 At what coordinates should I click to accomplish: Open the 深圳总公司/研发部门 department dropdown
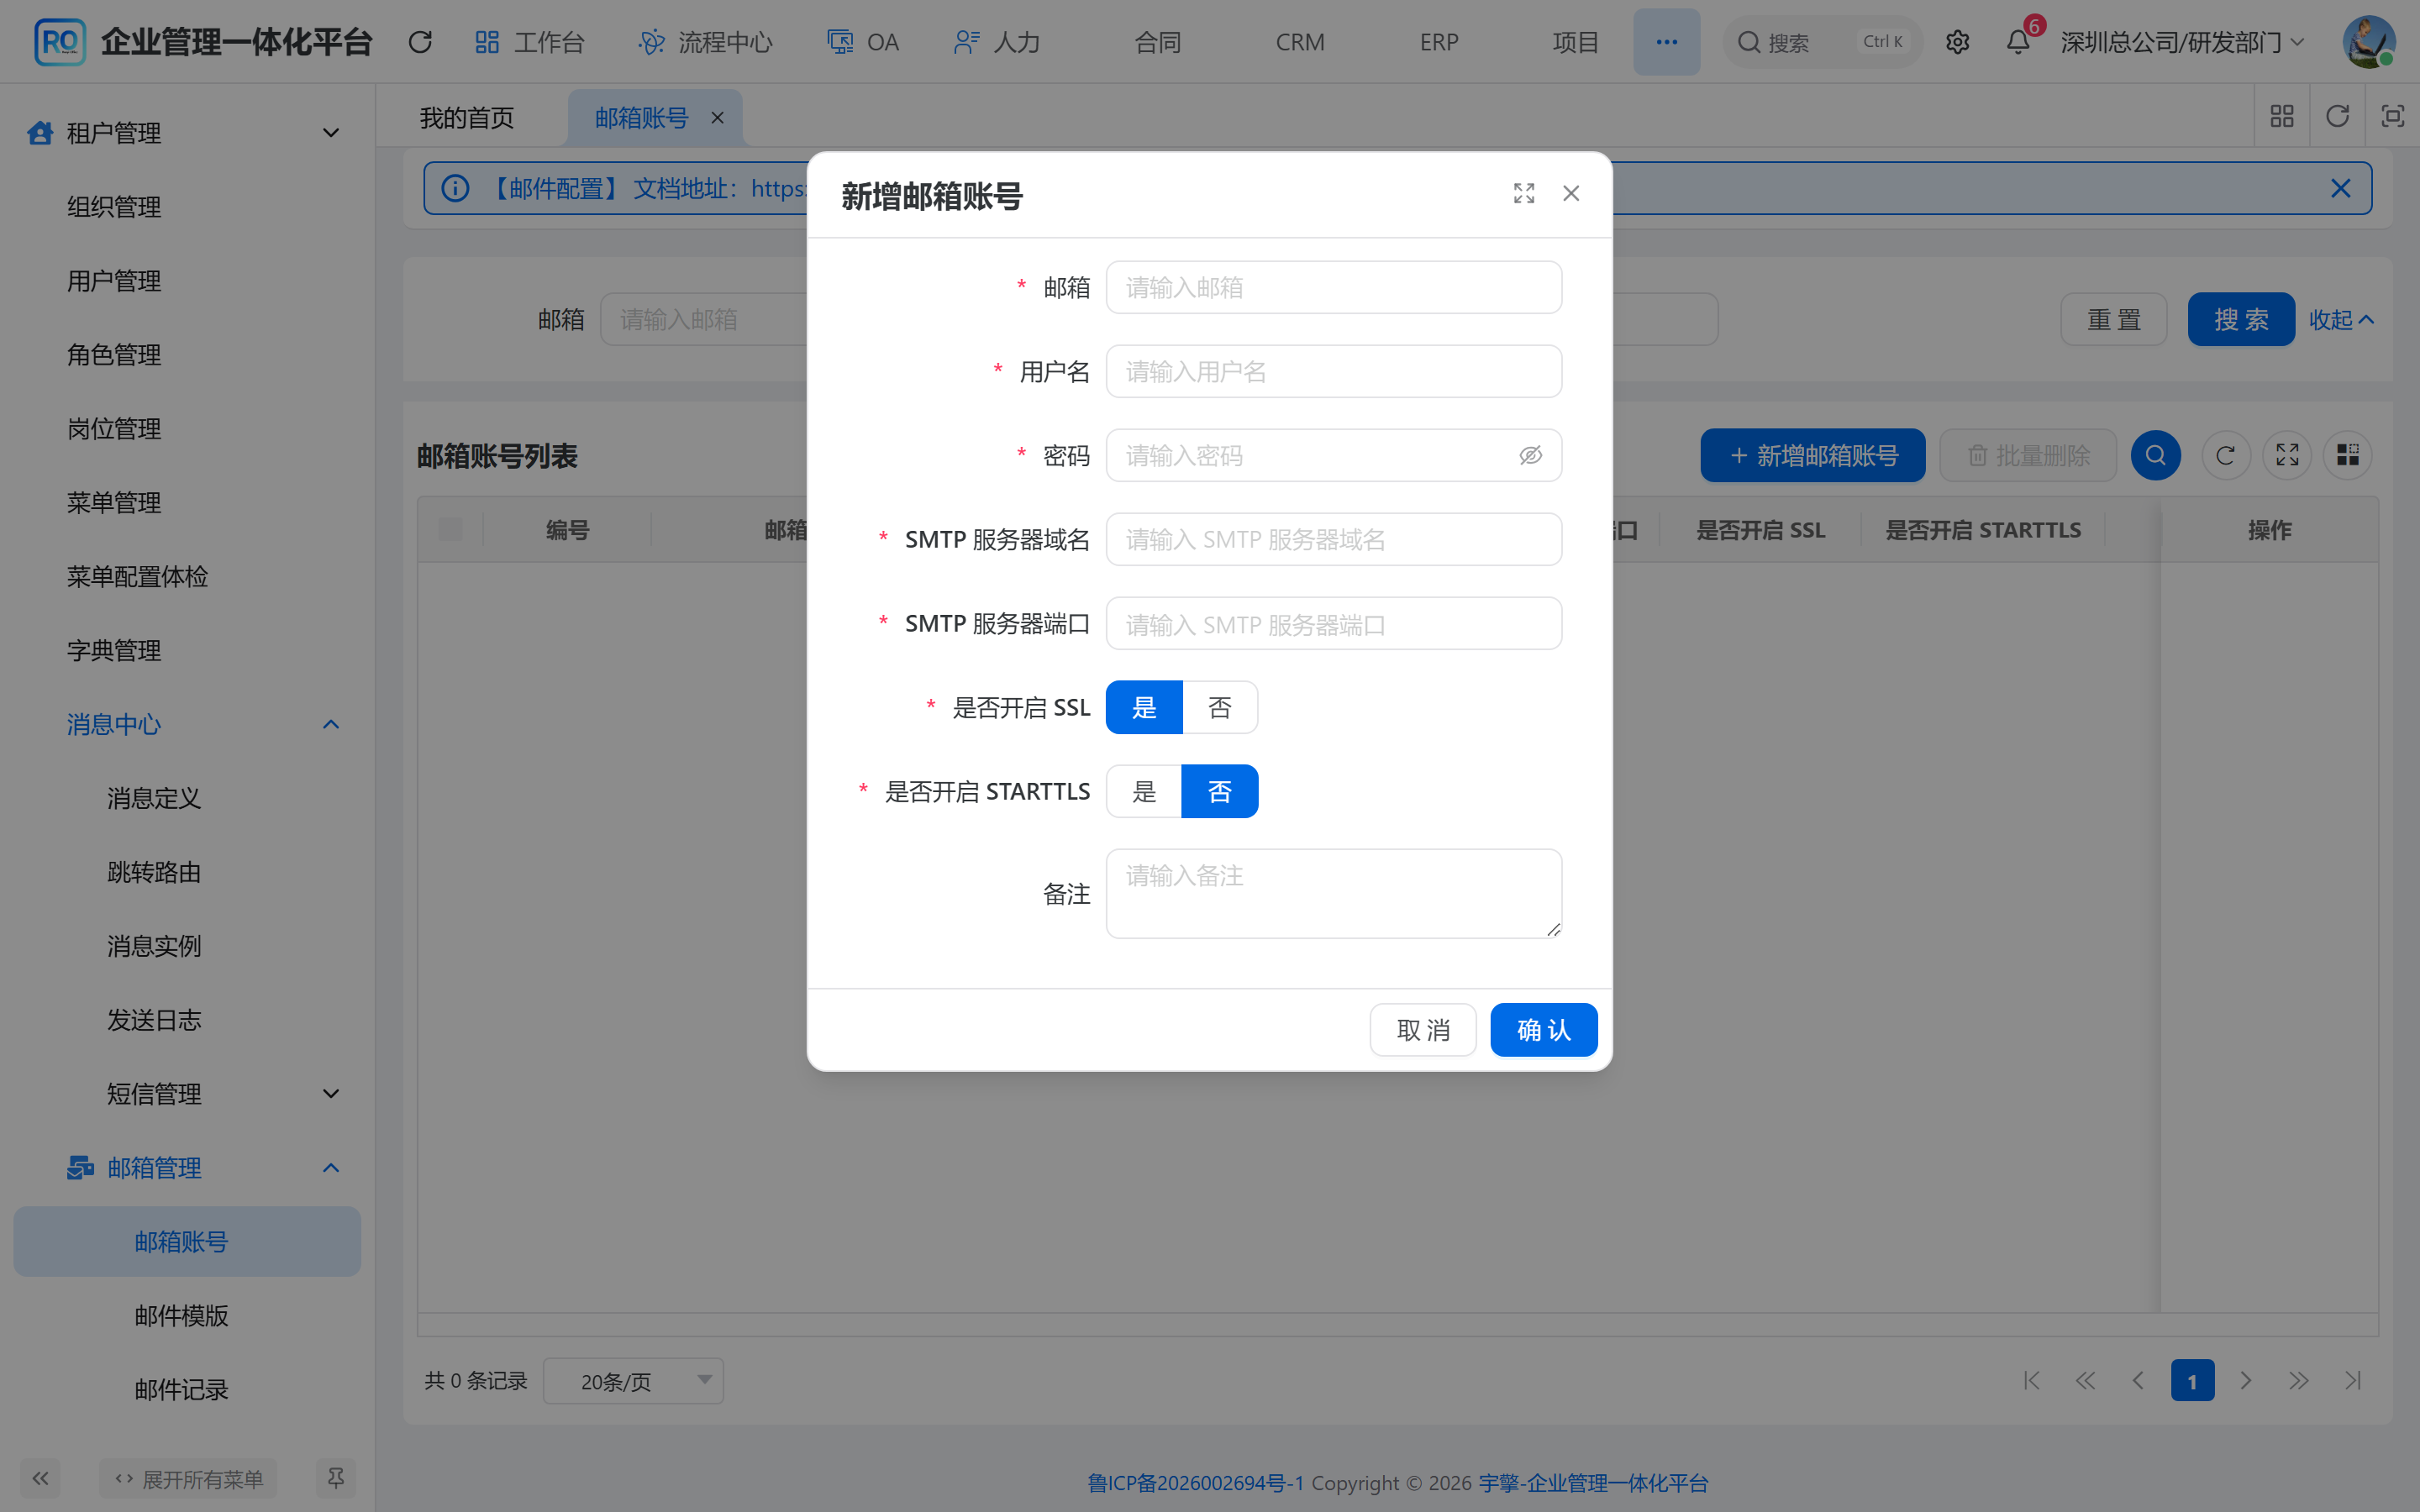(2183, 42)
